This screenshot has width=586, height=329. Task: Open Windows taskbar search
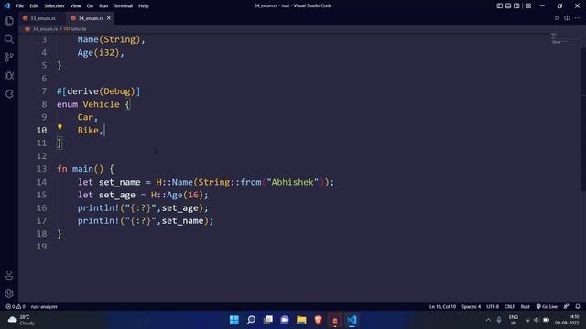(251, 320)
